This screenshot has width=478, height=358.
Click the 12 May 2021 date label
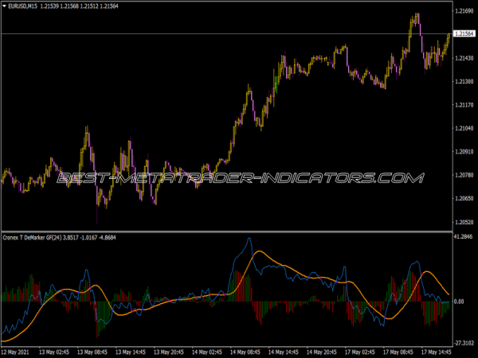17,352
